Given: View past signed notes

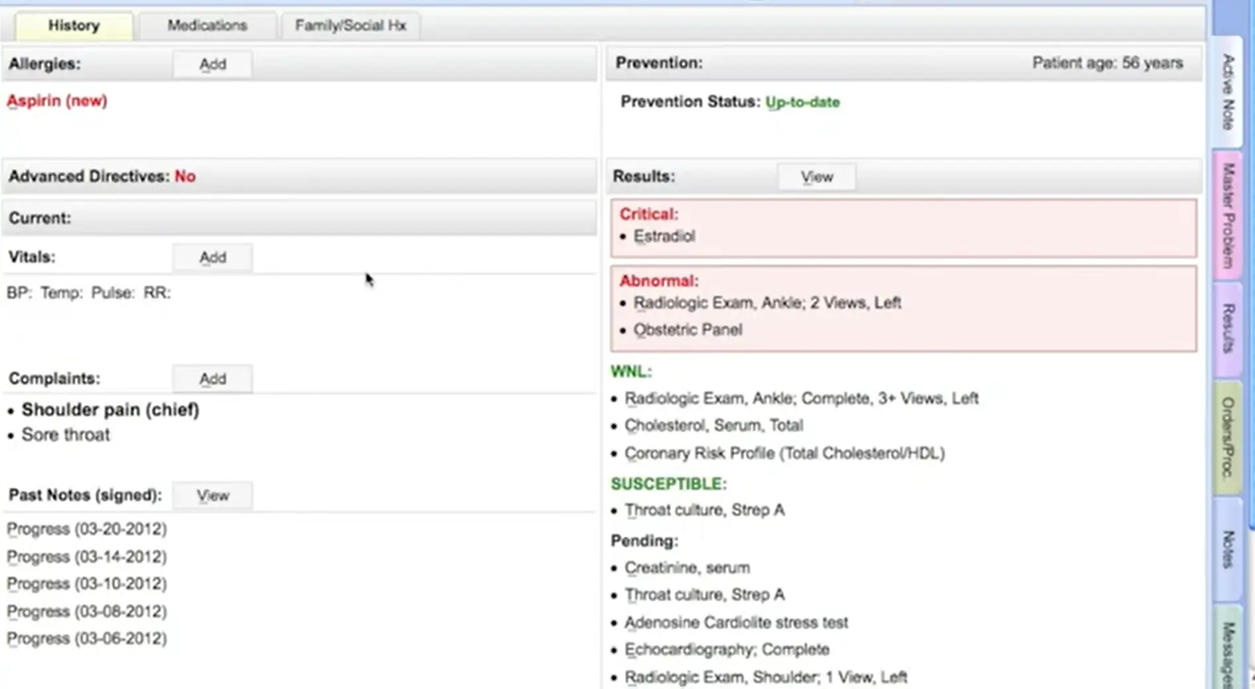Looking at the screenshot, I should point(212,495).
